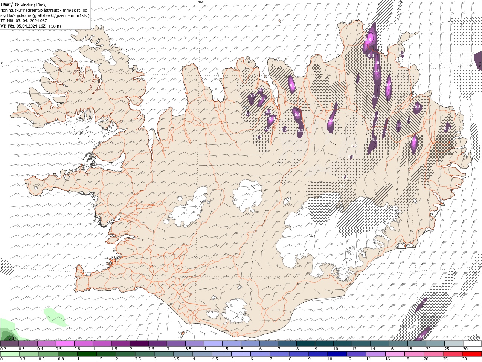Image resolution: width=482 pixels, height=362 pixels.
Task: Click the 'slydda/snjókoma' legend description line
Action: [x=45, y=15]
